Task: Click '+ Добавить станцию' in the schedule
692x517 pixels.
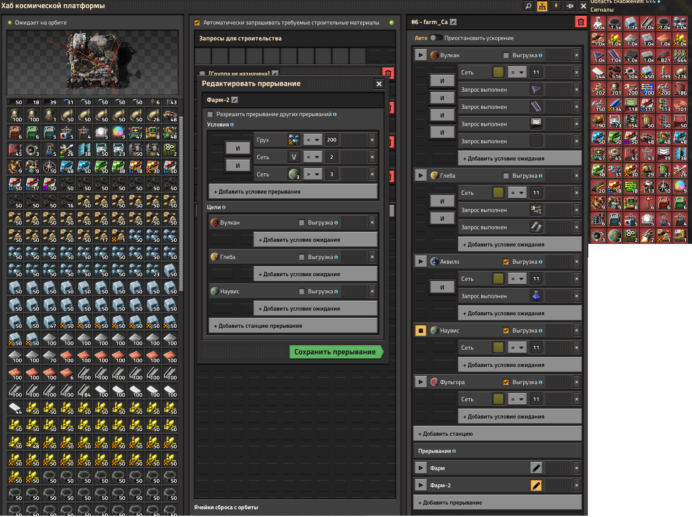Action: click(497, 434)
